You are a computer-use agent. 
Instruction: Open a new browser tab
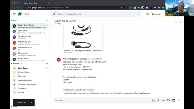click(x=53, y=3)
